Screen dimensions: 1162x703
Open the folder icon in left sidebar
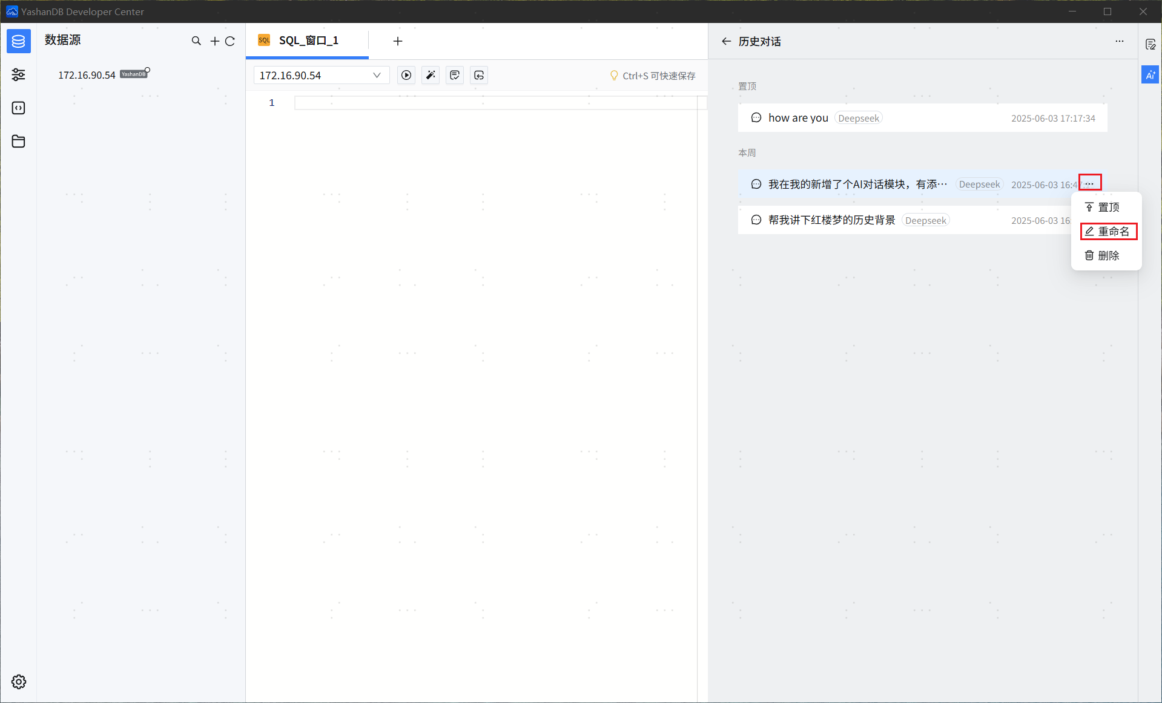pyautogui.click(x=18, y=142)
